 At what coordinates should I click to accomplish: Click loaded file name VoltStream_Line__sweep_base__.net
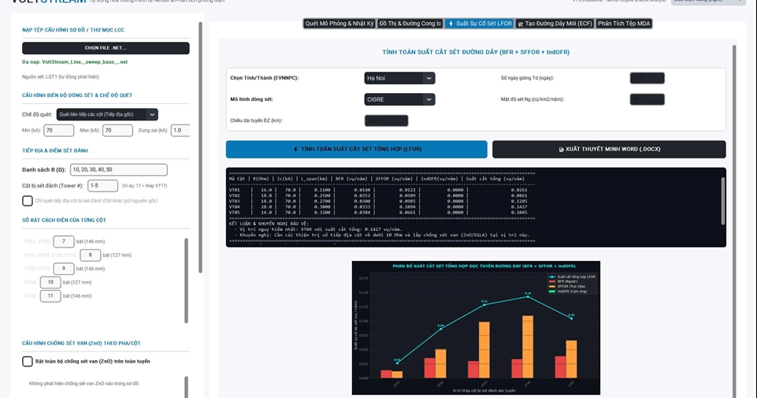click(x=84, y=61)
